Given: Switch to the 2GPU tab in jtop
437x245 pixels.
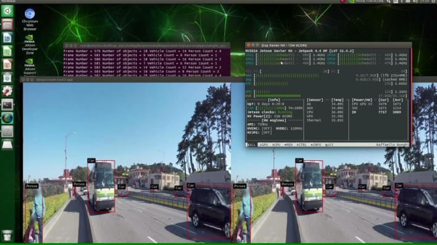Looking at the screenshot, I should pyautogui.click(x=263, y=145).
